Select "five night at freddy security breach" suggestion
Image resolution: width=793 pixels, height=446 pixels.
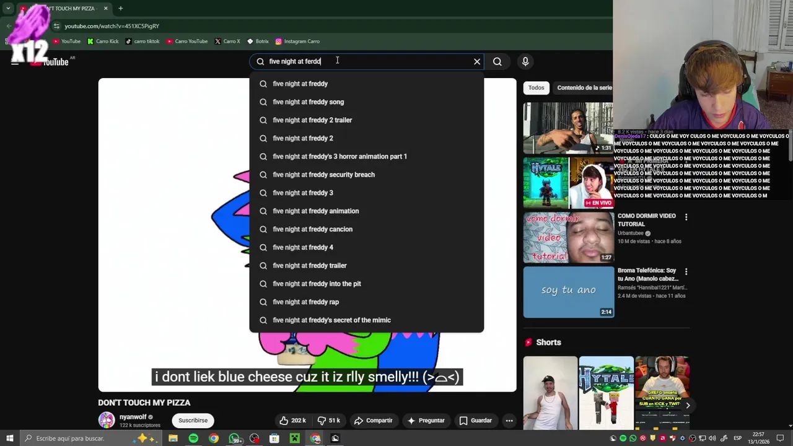pyautogui.click(x=366, y=175)
